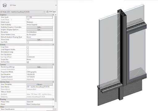Click the properties panel scroll down arrow
The width and height of the screenshot is (158, 111).
point(56,109)
